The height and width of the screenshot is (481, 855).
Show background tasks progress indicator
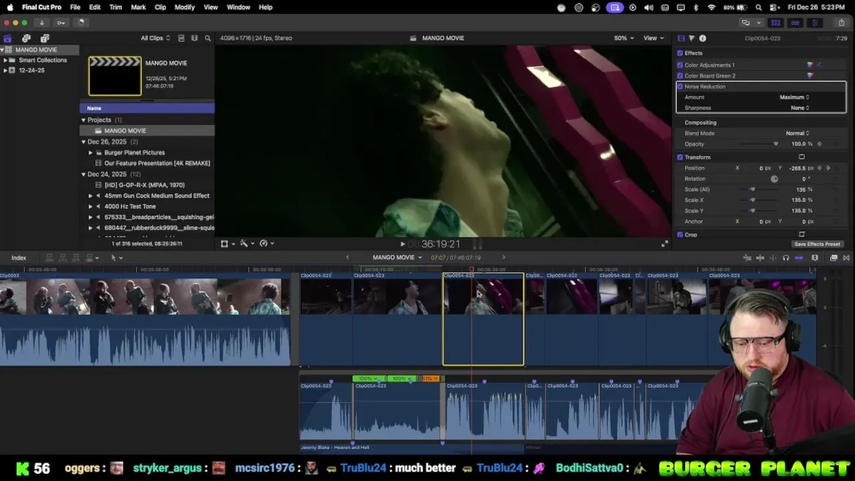click(80, 22)
